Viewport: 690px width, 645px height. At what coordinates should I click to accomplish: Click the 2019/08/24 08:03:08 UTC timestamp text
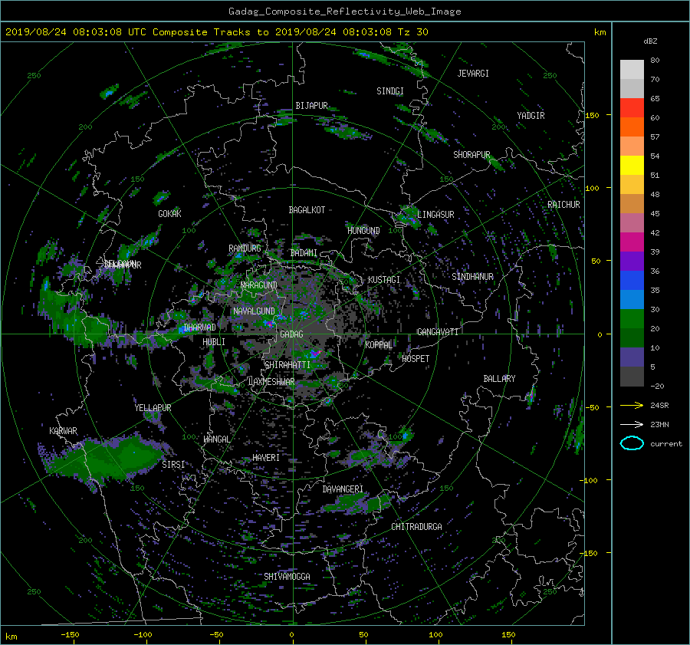[76, 32]
